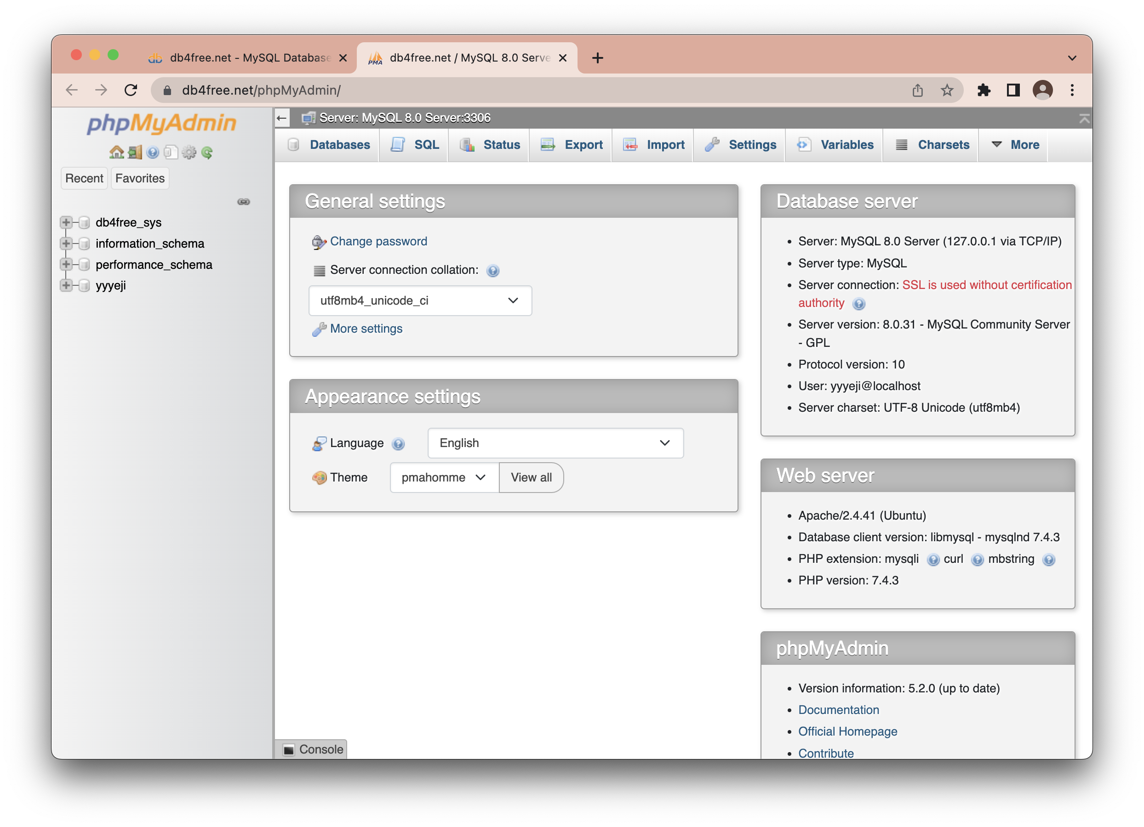Reload navigation panel with green refresh icon
Viewport: 1144px width, 827px height.
207,152
